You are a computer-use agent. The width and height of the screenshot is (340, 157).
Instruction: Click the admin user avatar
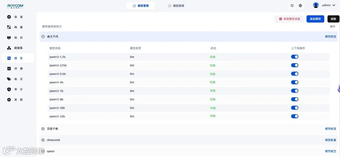[316, 5]
